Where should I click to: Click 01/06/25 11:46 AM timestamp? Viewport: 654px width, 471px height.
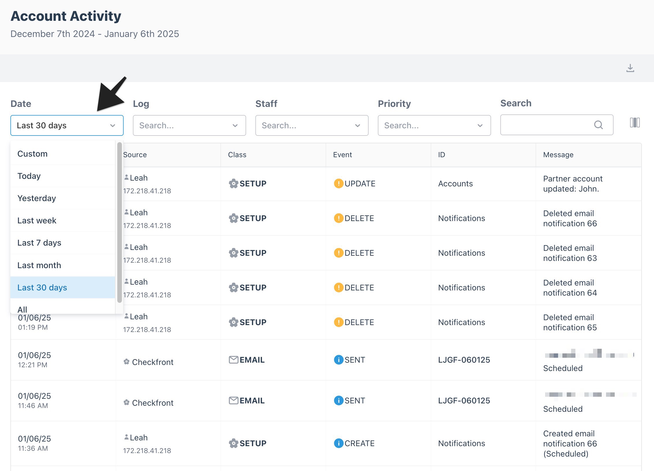click(x=34, y=400)
